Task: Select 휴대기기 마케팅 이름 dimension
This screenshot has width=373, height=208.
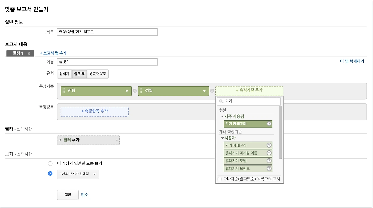Action: pyautogui.click(x=248, y=153)
